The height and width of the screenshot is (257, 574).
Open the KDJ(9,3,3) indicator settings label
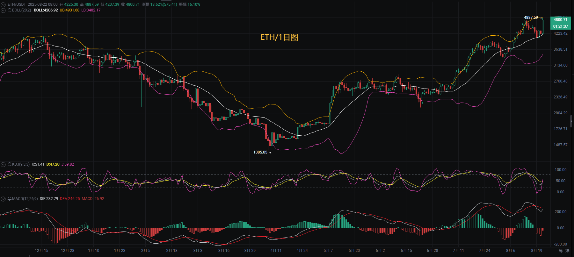pos(21,164)
